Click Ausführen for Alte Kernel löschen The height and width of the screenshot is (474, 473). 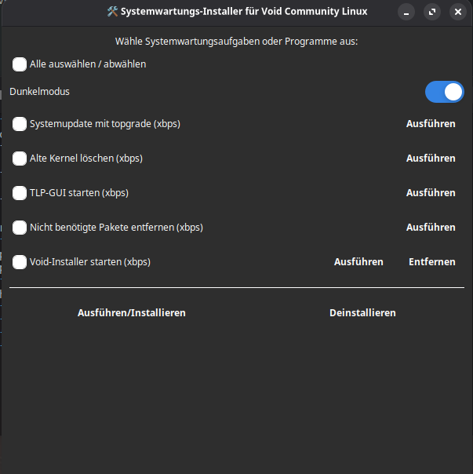tap(431, 159)
